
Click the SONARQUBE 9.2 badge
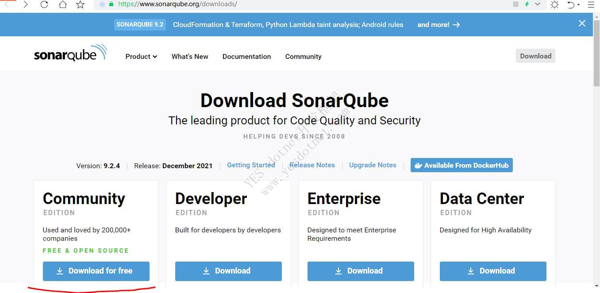[140, 24]
